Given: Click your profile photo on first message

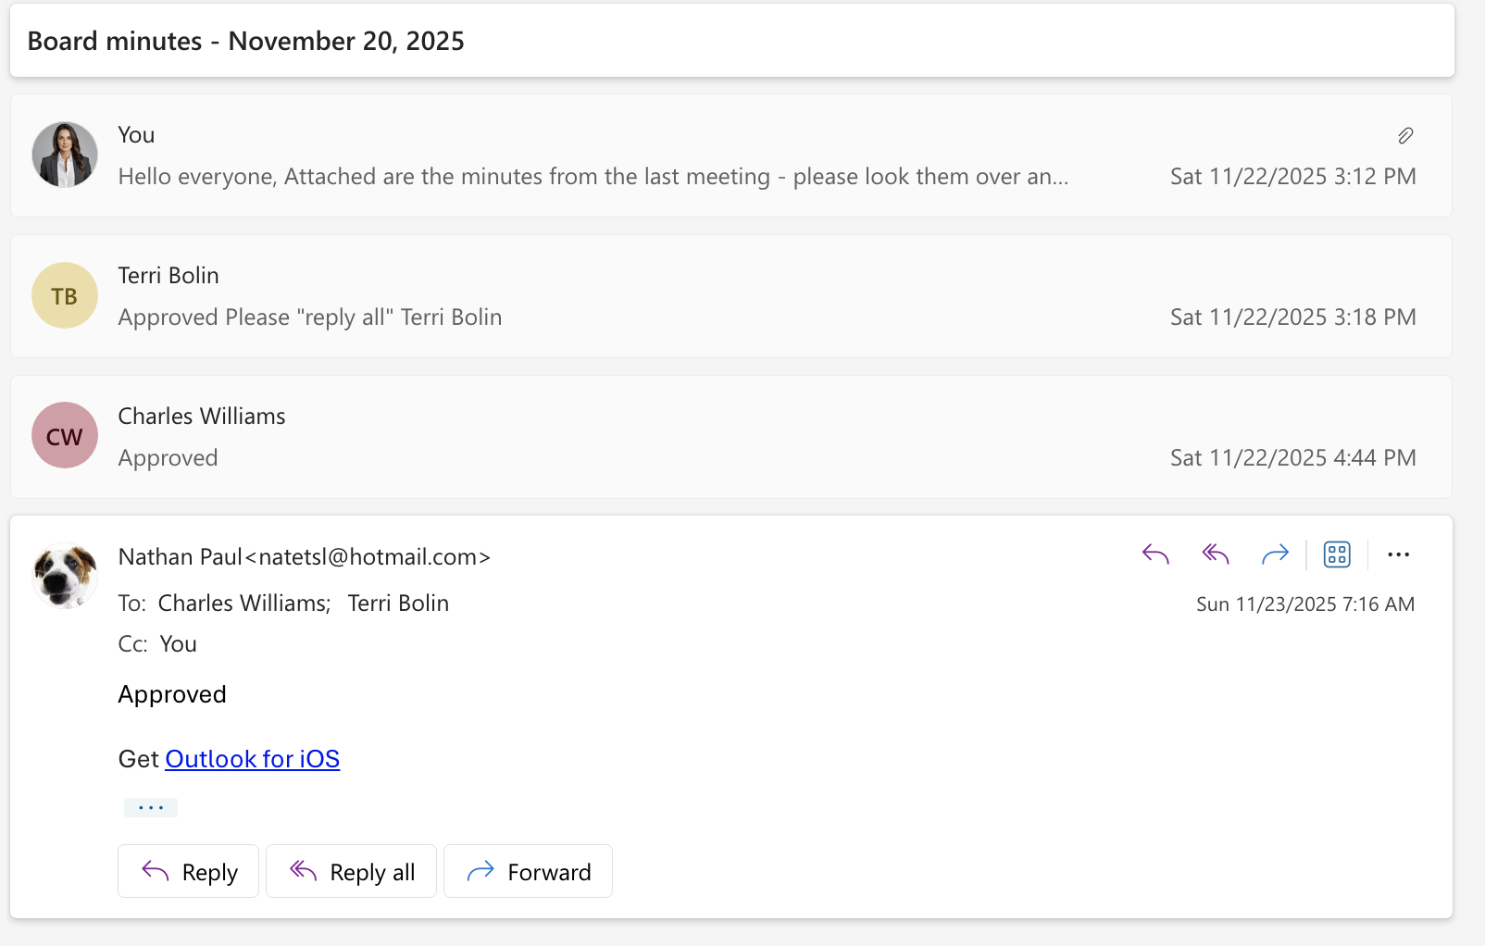Looking at the screenshot, I should (x=65, y=155).
